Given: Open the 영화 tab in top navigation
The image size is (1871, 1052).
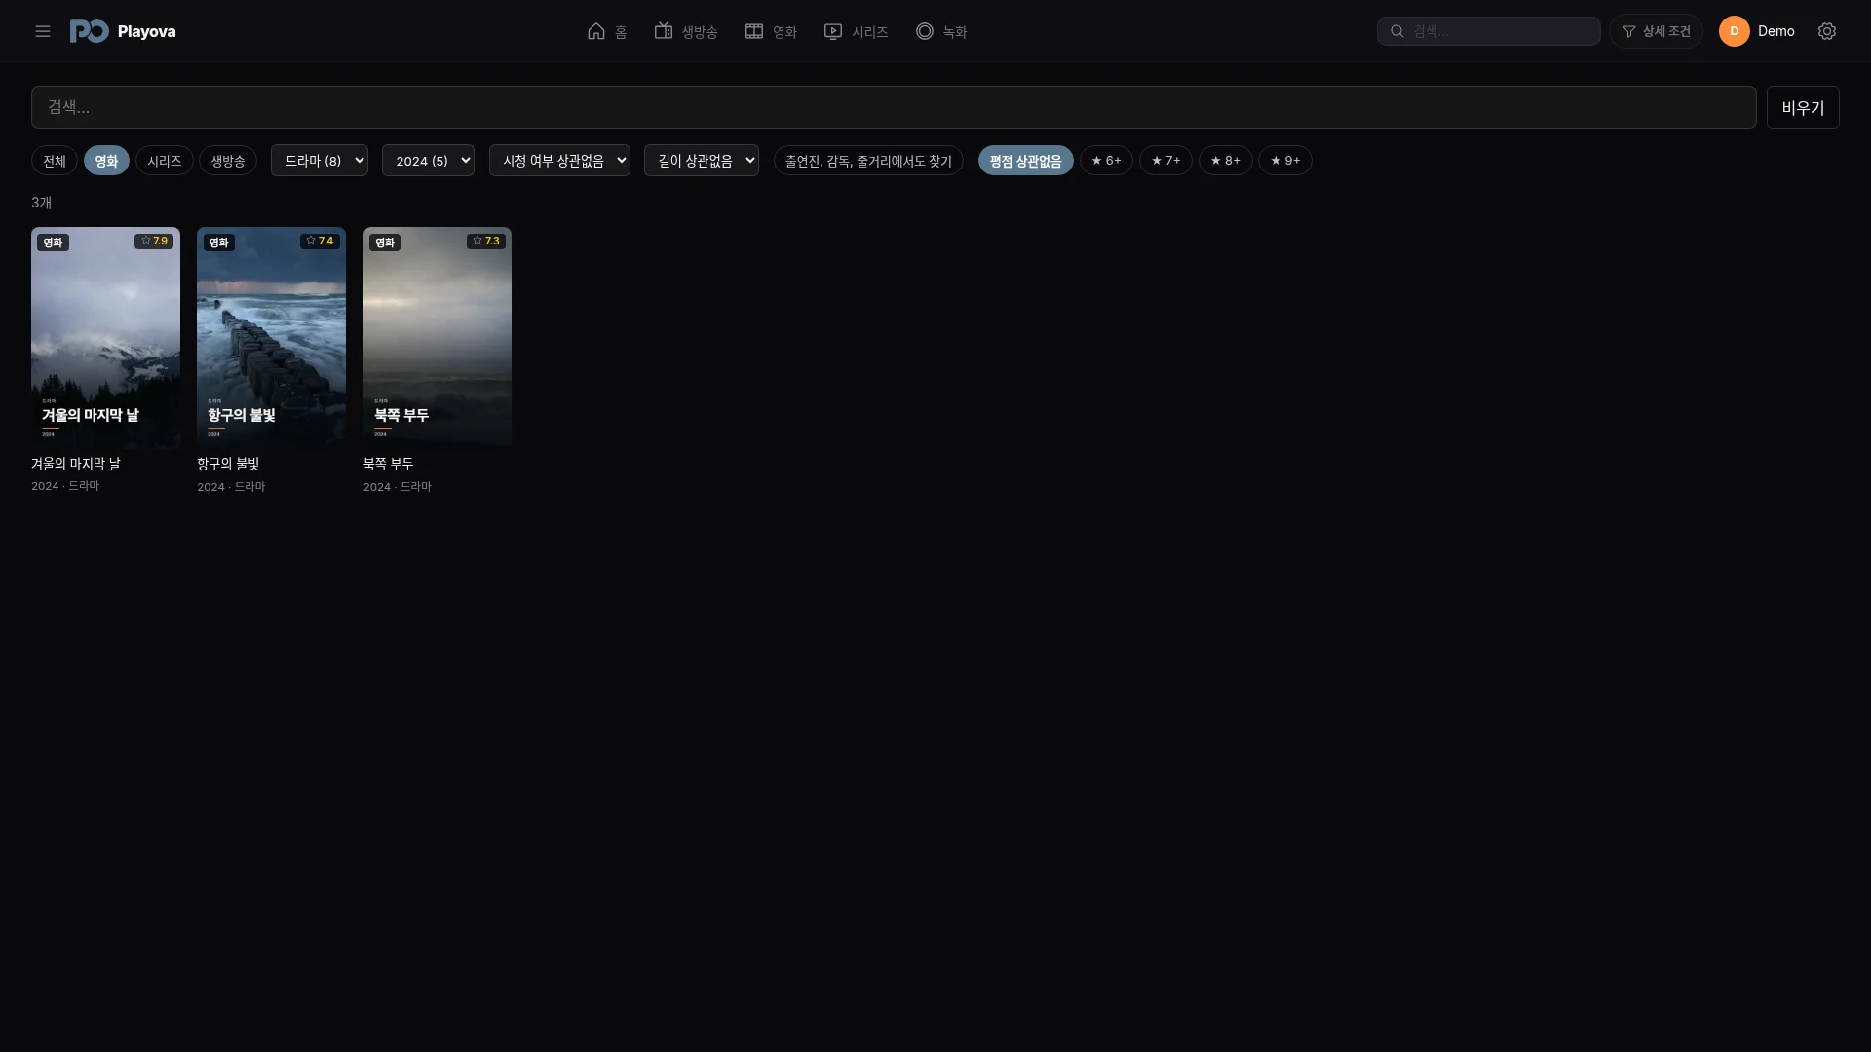Looking at the screenshot, I should (771, 31).
